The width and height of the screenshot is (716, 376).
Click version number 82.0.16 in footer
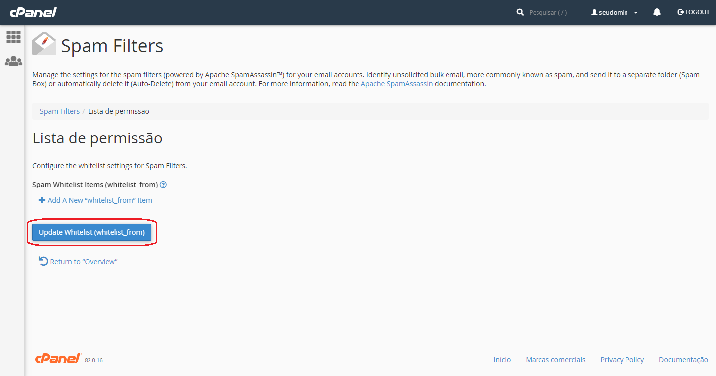[93, 360]
